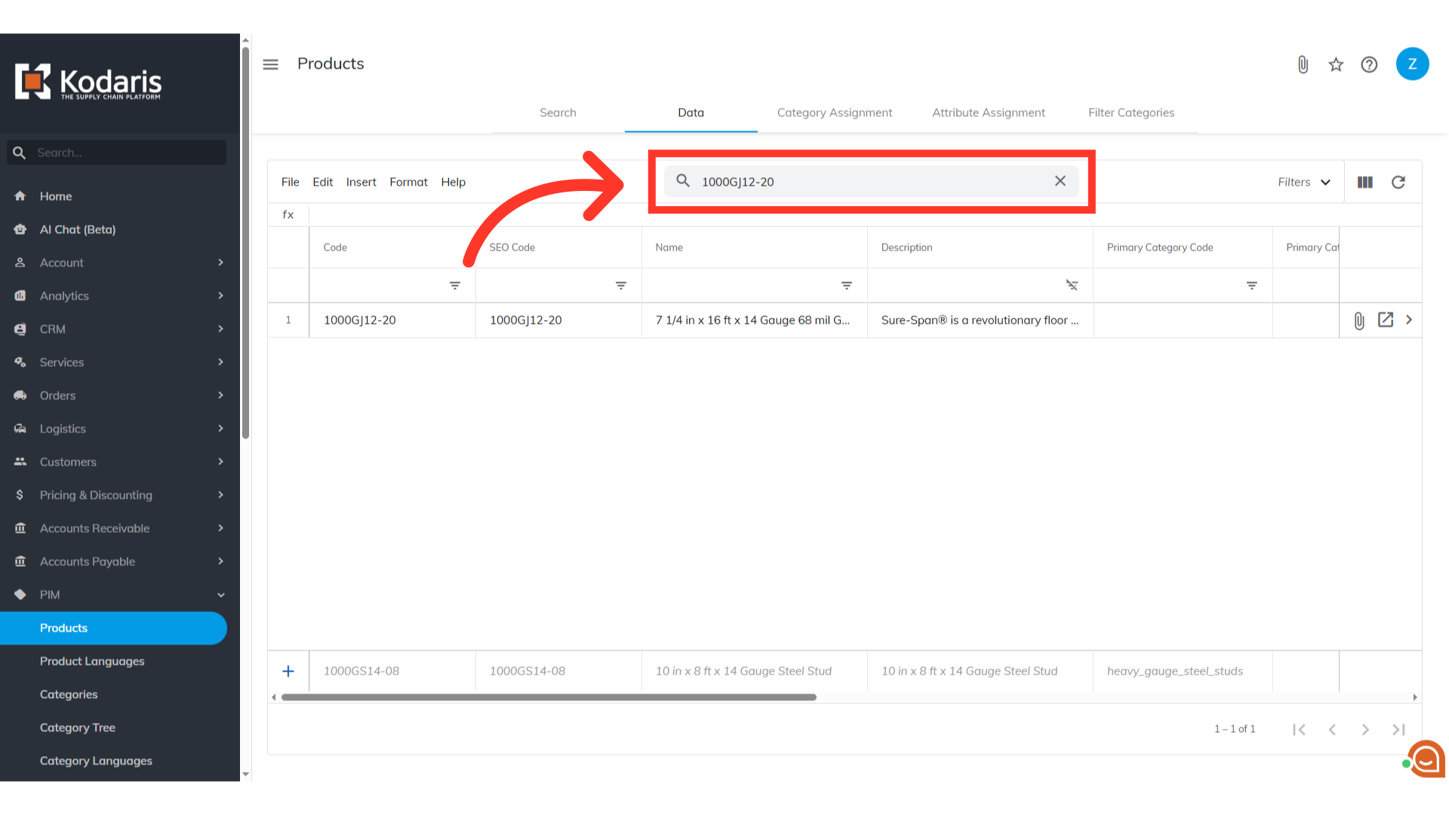Open the Format menu
This screenshot has height=815, width=1449.
click(408, 182)
